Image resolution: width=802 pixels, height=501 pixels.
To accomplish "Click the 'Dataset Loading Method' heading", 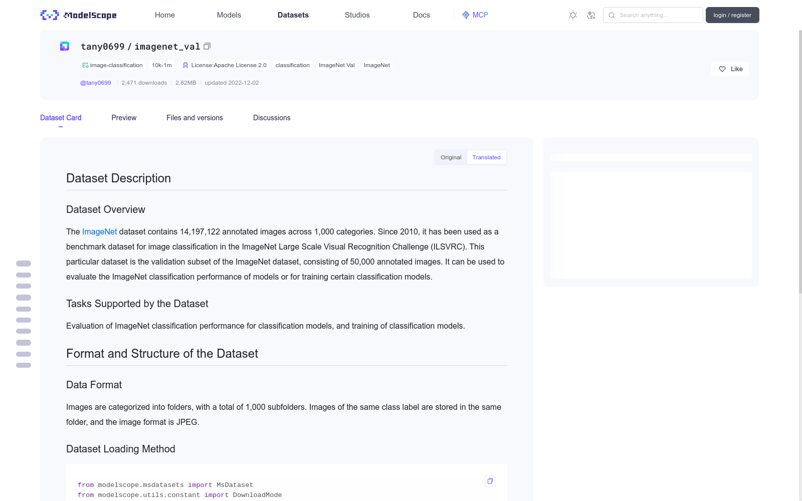I will 121,449.
